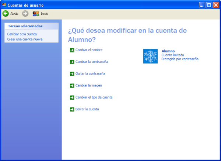The width and height of the screenshot is (221, 161).
Task: Click green arrow icon beside Borrar la cuenta
Action: (72, 109)
